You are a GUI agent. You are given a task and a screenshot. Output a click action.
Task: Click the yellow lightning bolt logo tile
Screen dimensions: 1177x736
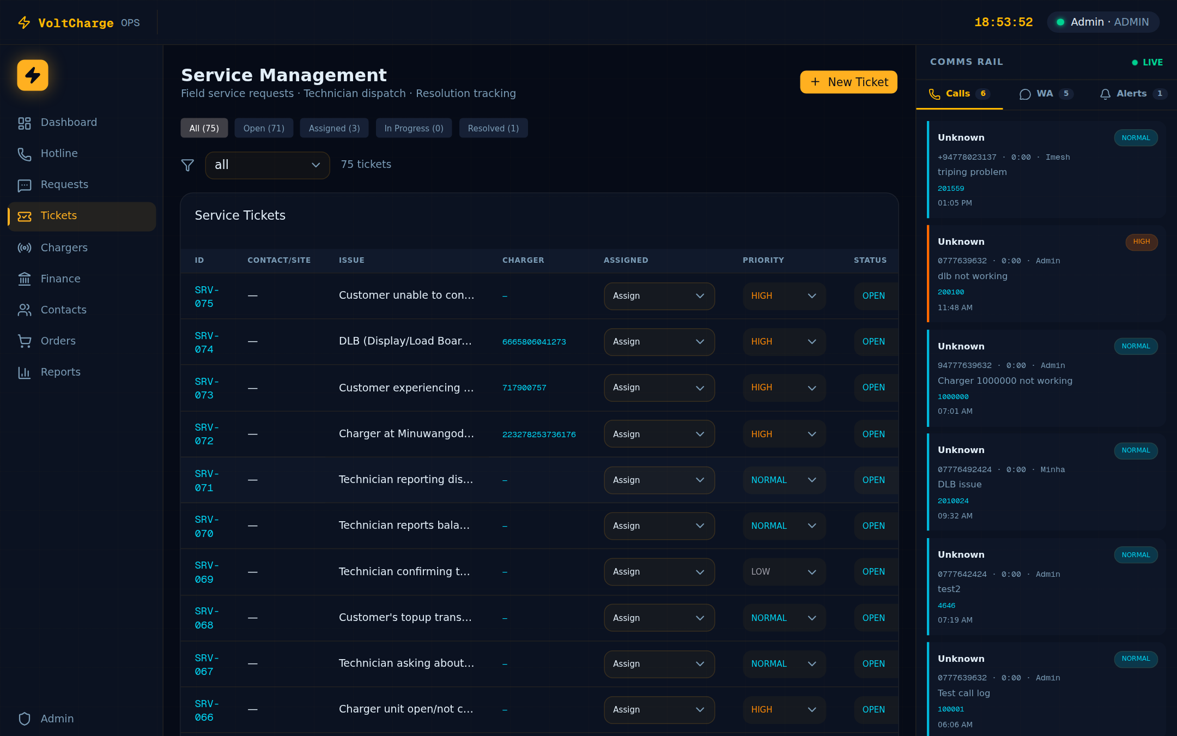(33, 75)
